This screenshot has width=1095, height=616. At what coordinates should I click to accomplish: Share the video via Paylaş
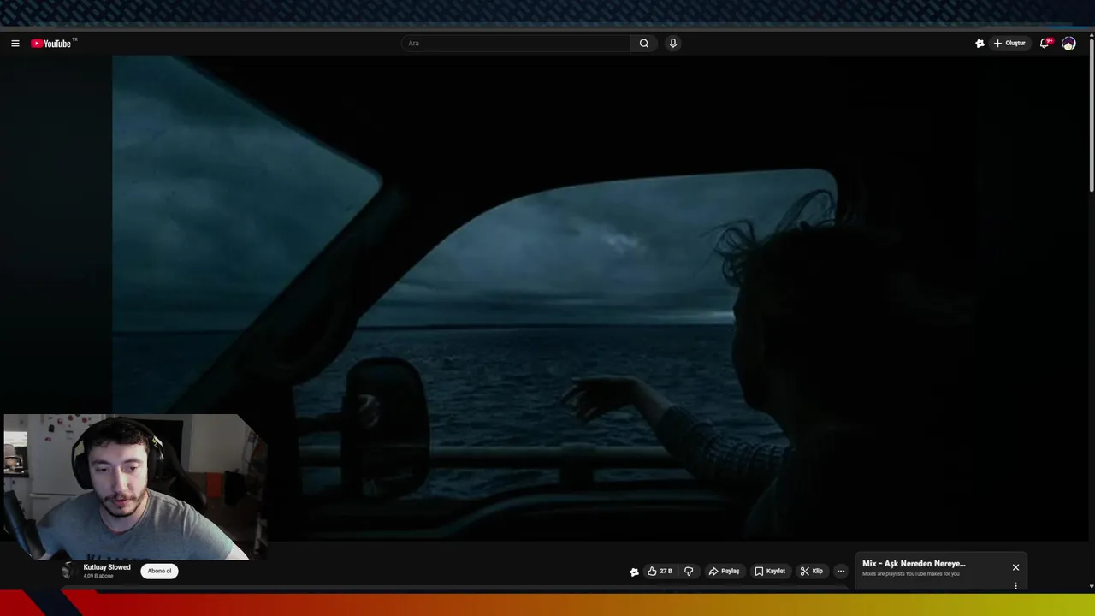click(x=724, y=572)
